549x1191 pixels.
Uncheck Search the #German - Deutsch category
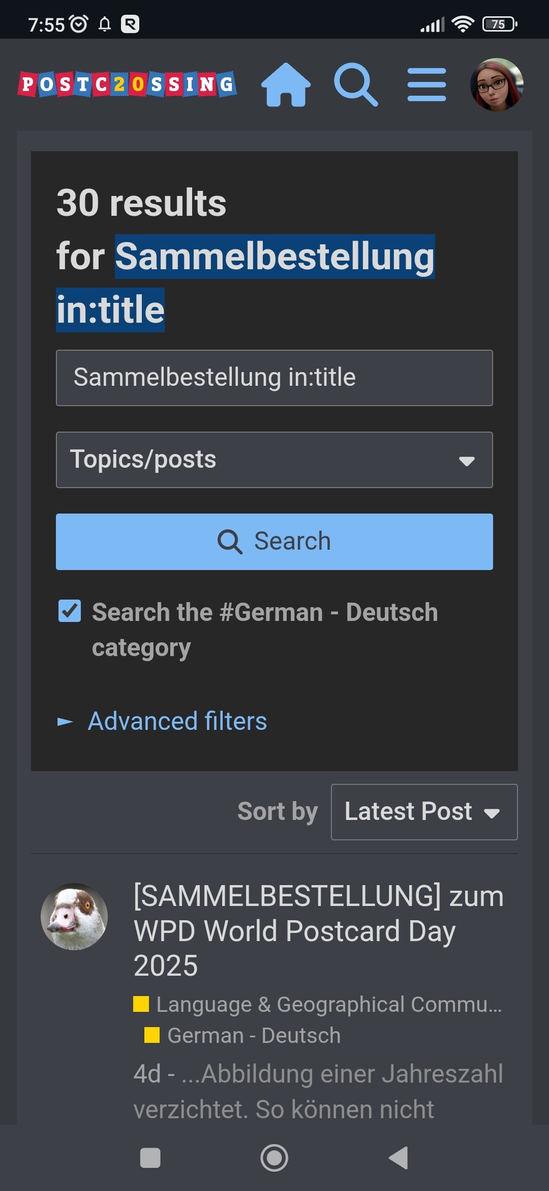coord(70,611)
